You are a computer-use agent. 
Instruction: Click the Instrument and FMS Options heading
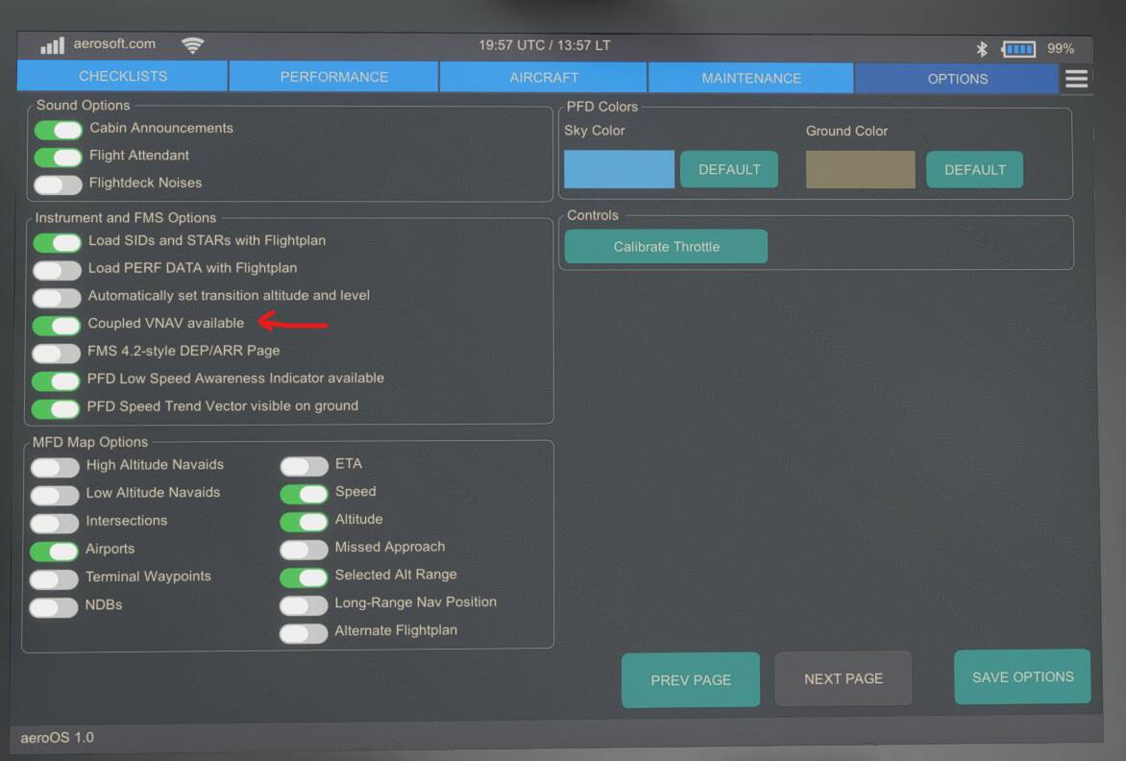pos(126,217)
